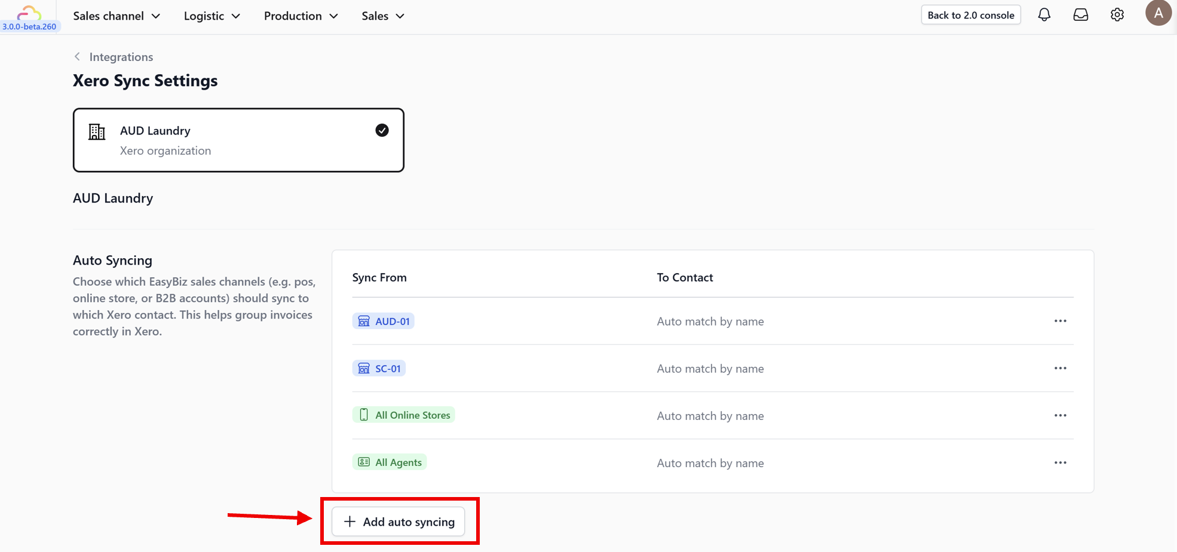This screenshot has height=552, width=1177.
Task: Click the store icon in AUD-01 tag
Action: [x=364, y=321]
